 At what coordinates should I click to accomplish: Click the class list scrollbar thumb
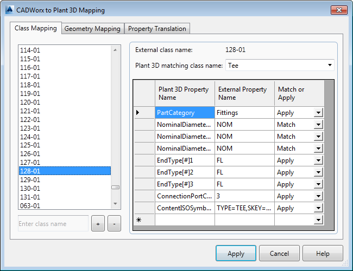(x=115, y=187)
